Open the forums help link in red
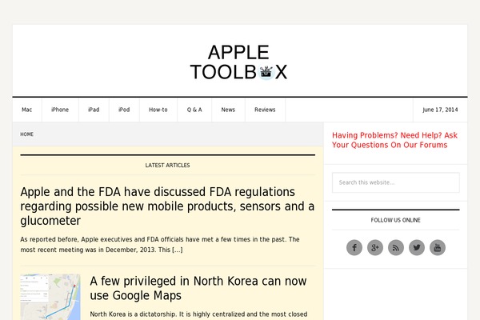This screenshot has height=320, width=480. tap(394, 140)
